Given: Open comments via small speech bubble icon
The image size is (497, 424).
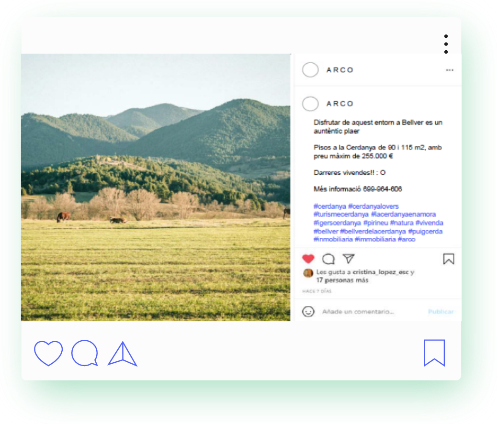Looking at the screenshot, I should (328, 259).
